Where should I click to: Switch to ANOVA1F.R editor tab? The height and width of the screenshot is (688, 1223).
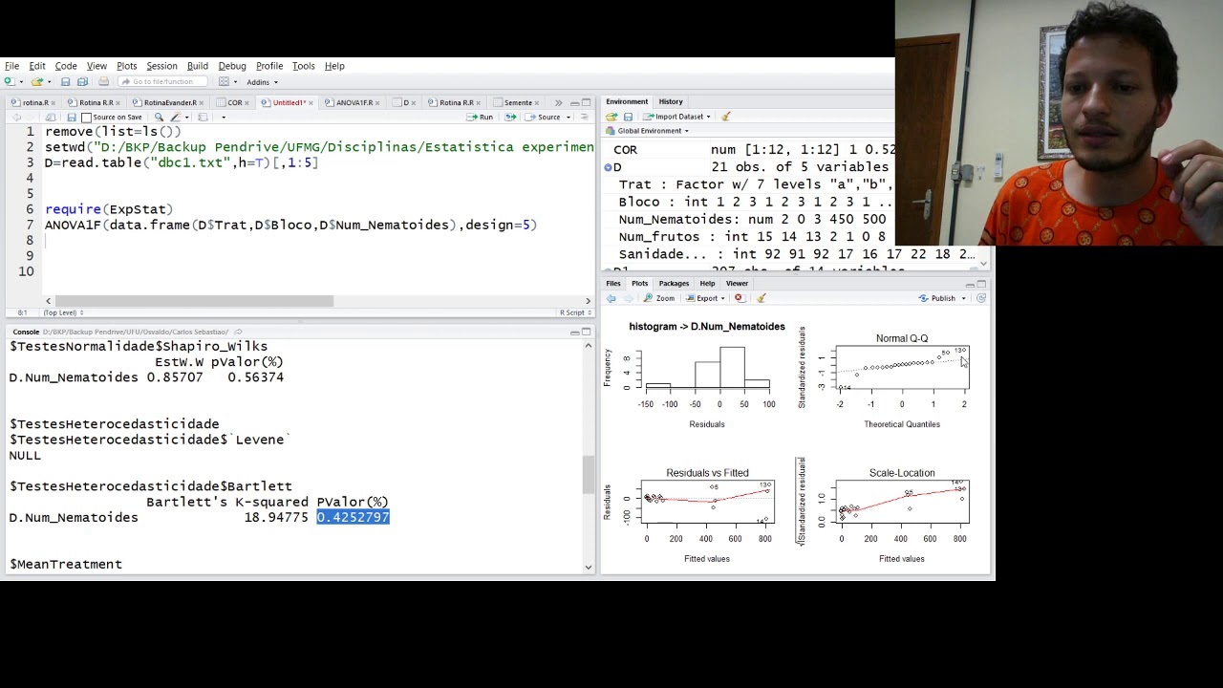coord(353,102)
